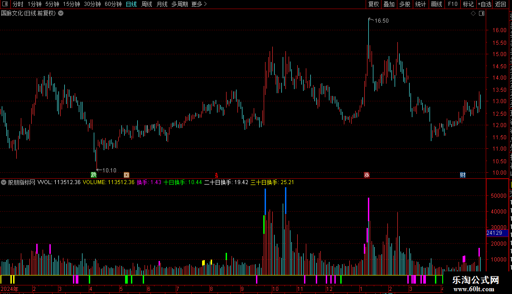
Task: Select the 1分钟 period tab
Action: click(34, 4)
